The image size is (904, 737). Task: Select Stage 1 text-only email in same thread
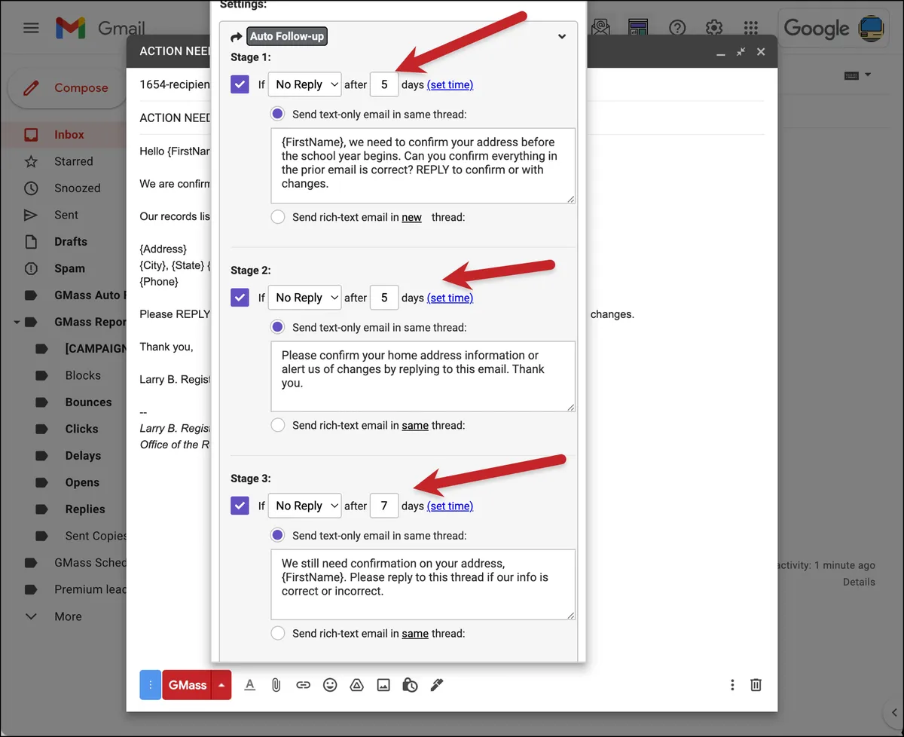pyautogui.click(x=278, y=115)
